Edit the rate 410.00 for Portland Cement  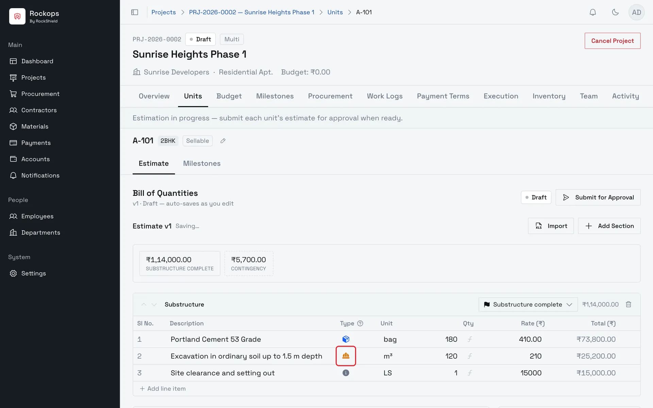pos(530,339)
